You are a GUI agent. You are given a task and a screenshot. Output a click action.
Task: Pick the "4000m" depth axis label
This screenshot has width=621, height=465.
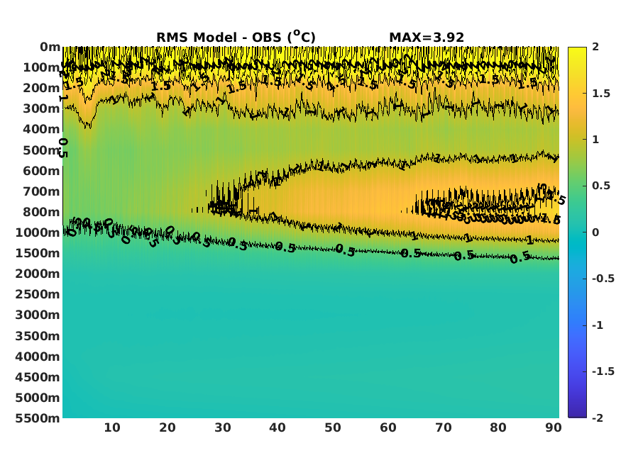[38, 357]
